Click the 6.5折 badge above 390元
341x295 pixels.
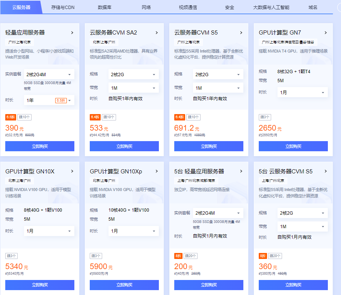11,117
